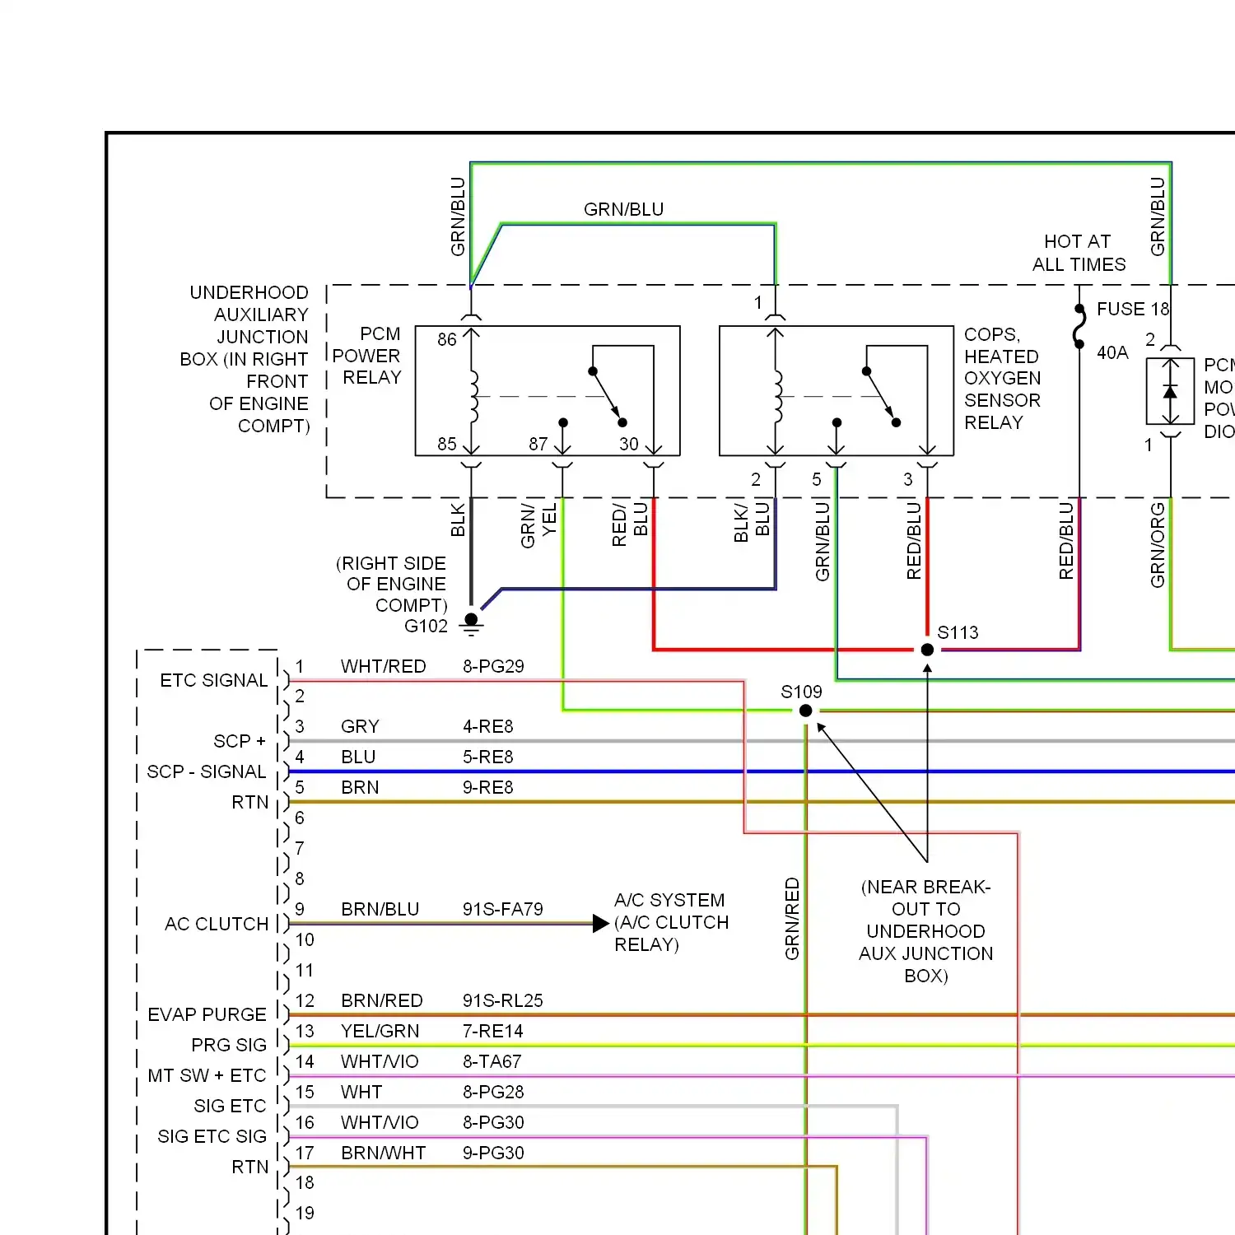Click the (RIGHT SIDE OF ENGINE COMPT) note
The height and width of the screenshot is (1235, 1235).
coord(391,584)
